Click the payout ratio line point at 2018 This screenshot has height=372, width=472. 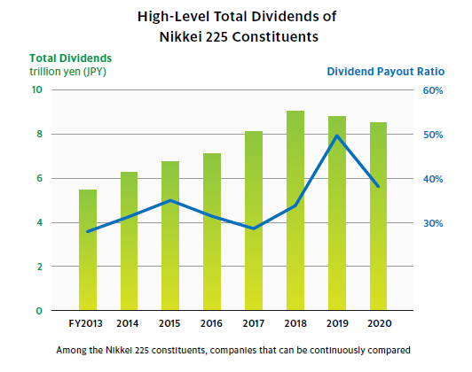point(295,205)
